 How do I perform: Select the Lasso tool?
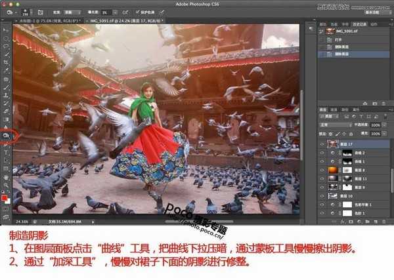7,46
